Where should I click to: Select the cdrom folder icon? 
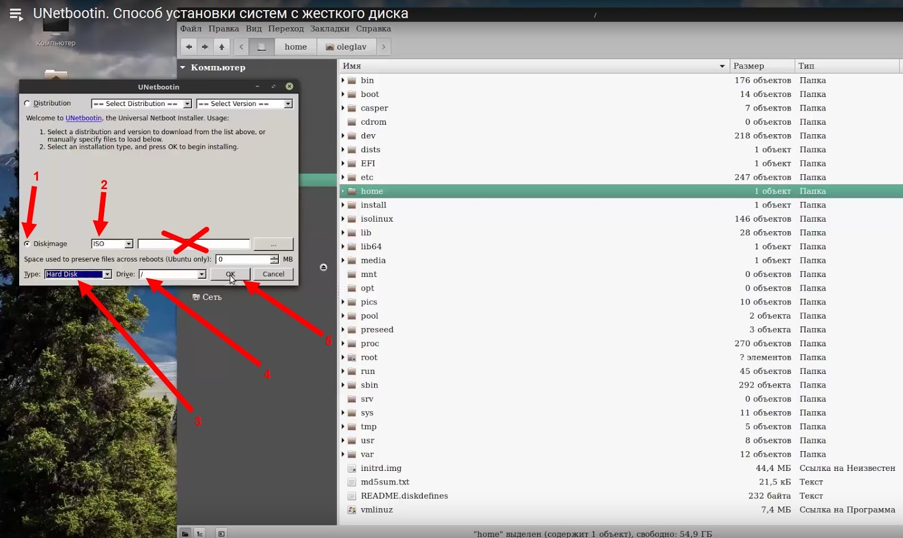(x=352, y=122)
